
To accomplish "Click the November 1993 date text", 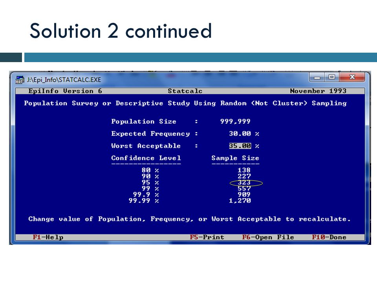I will (318, 91).
